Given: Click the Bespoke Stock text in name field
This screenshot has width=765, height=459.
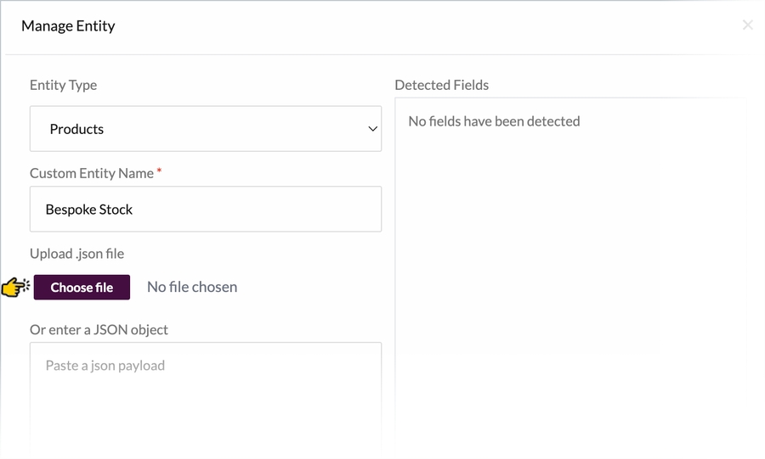Looking at the screenshot, I should pyautogui.click(x=89, y=210).
